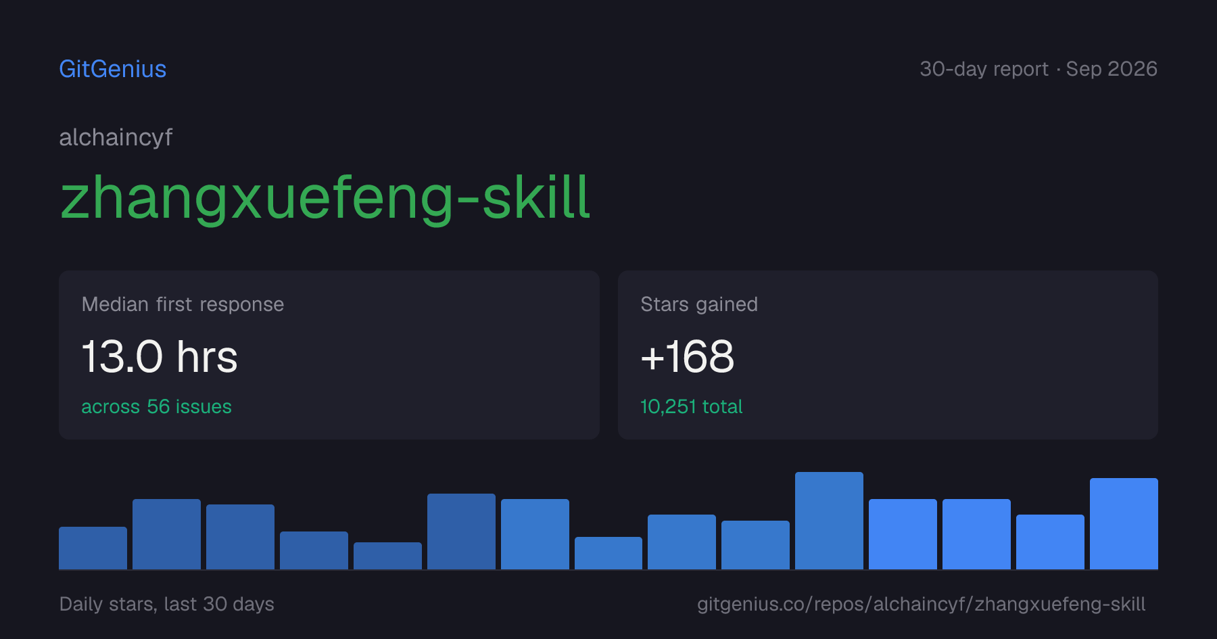This screenshot has width=1217, height=639.
Task: Click the sixth bar of the chart
Action: pos(461,531)
